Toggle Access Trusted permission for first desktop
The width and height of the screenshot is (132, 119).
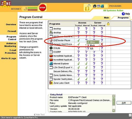[x=78, y=29]
